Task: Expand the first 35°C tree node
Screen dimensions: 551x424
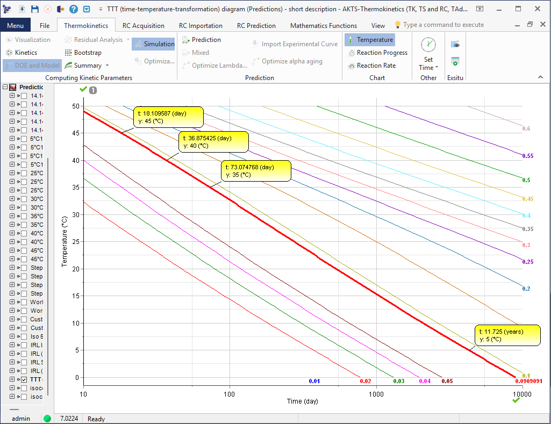Action: (x=12, y=215)
